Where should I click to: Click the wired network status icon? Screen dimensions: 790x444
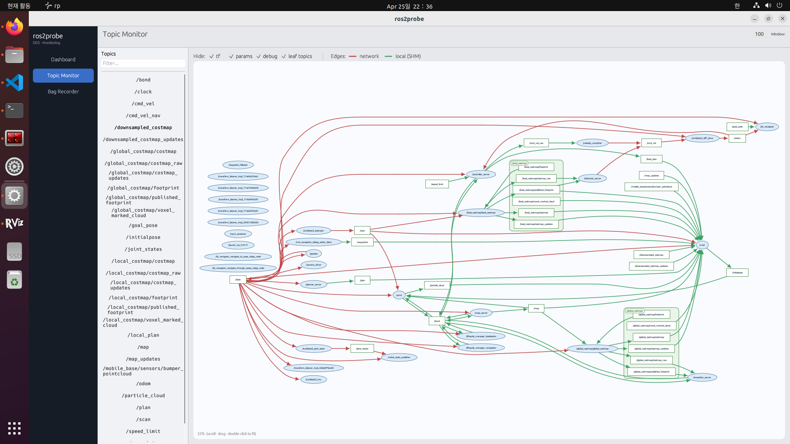[756, 6]
